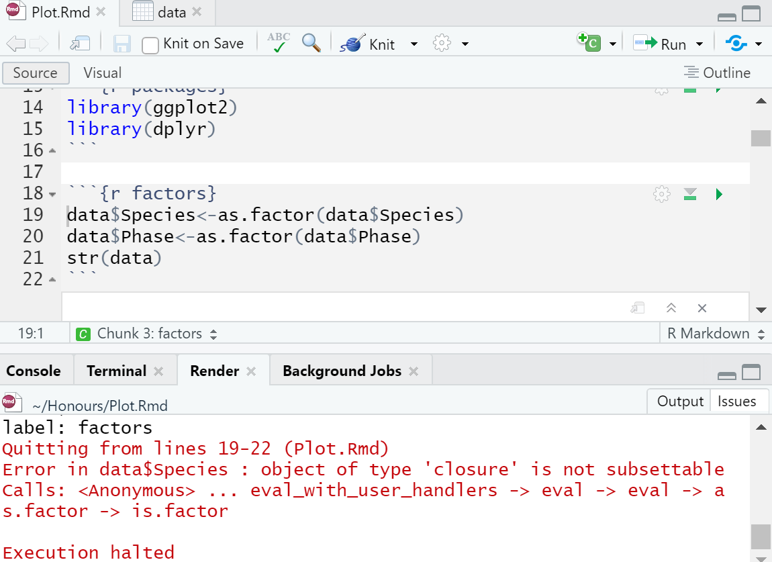Run the factors chunk with green play arrow
This screenshot has height=562, width=772.
click(x=719, y=195)
